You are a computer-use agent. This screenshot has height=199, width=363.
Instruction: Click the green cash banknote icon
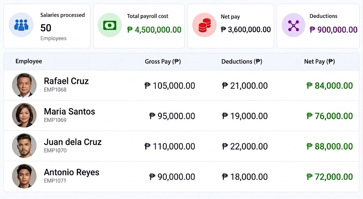point(110,25)
